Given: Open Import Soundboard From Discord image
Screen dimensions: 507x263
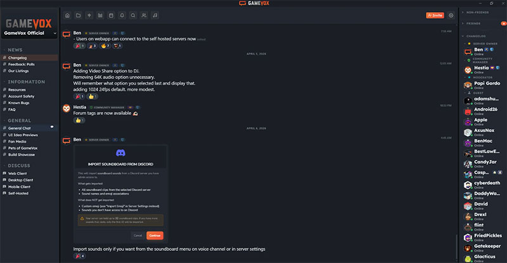Looking at the screenshot, I should [x=120, y=193].
